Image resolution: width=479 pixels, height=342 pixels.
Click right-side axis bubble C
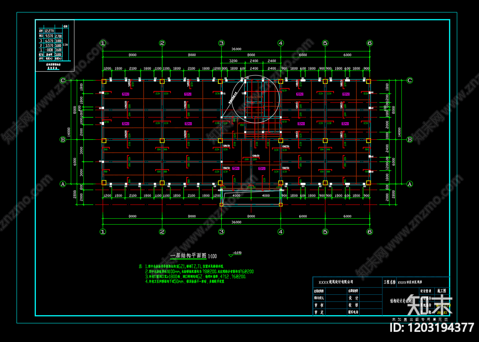pyautogui.click(x=410, y=80)
